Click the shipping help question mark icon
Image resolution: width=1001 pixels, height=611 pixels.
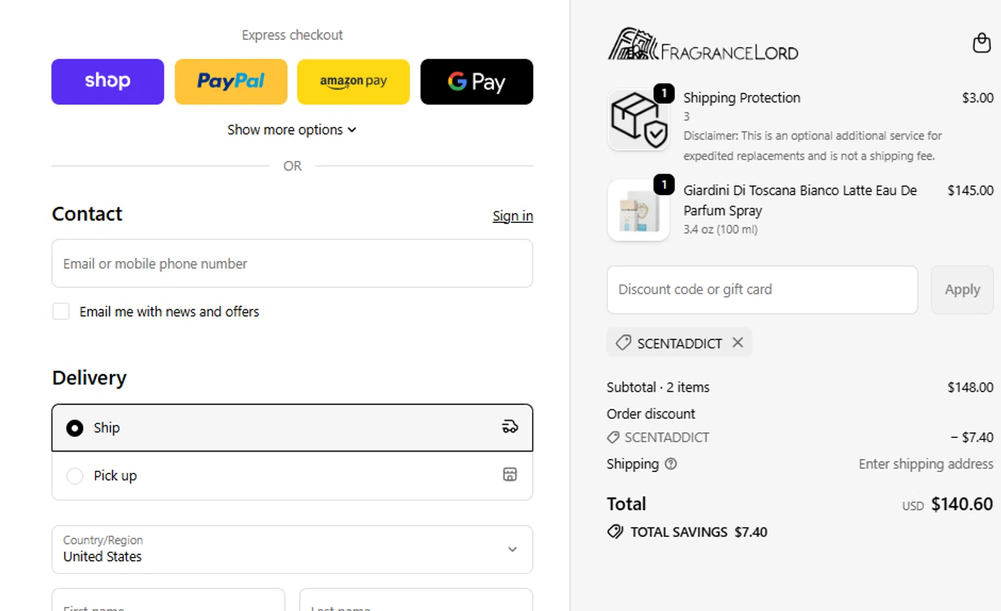pyautogui.click(x=671, y=463)
